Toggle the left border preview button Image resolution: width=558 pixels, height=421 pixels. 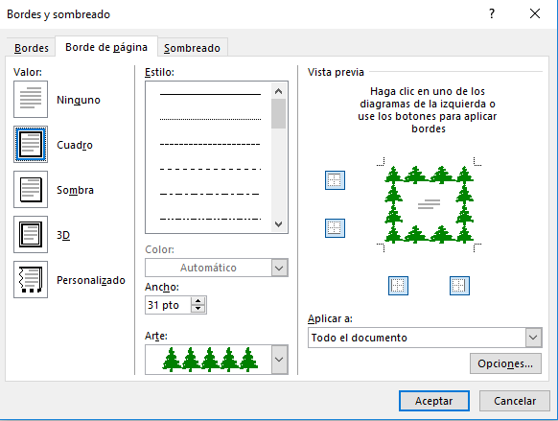pos(398,286)
